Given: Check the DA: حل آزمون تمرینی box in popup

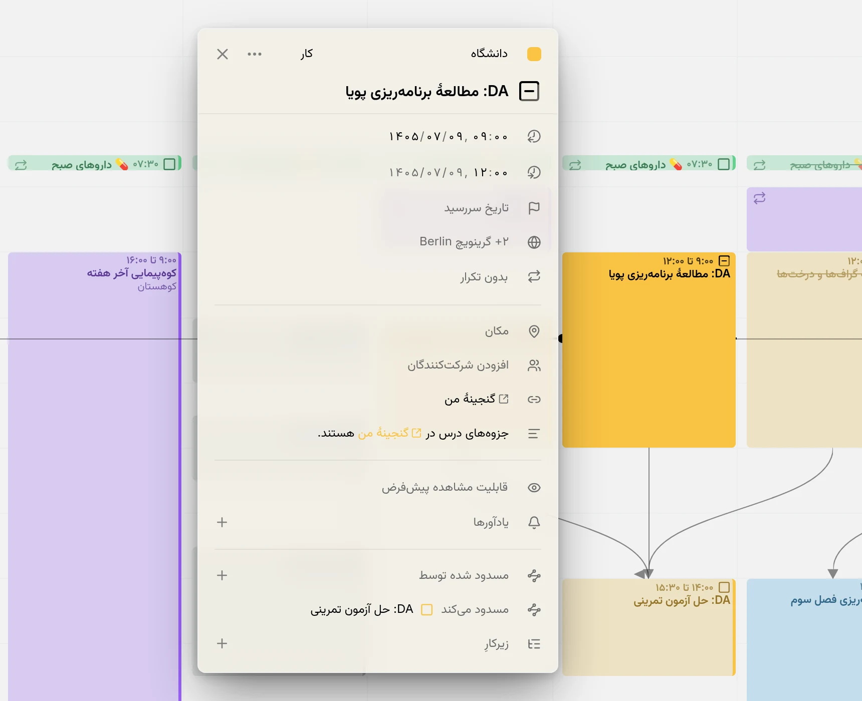Looking at the screenshot, I should (427, 610).
